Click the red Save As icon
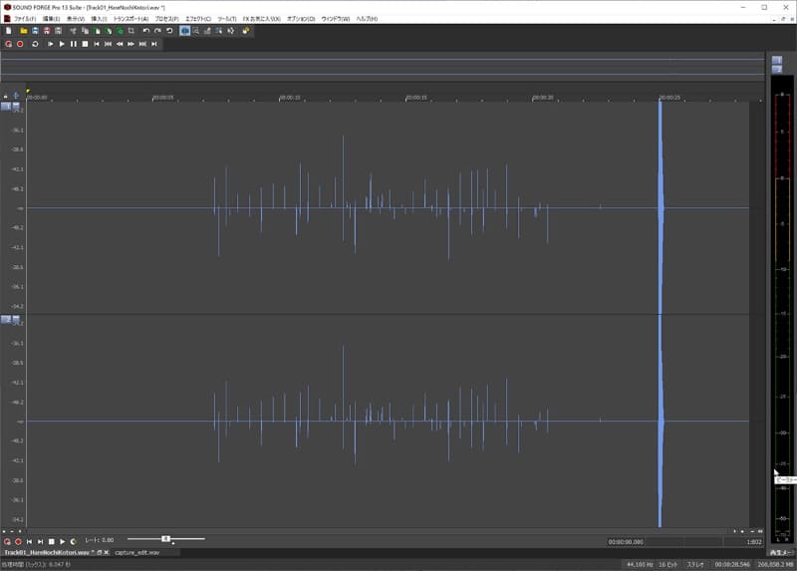The height and width of the screenshot is (571, 797). pos(47,31)
